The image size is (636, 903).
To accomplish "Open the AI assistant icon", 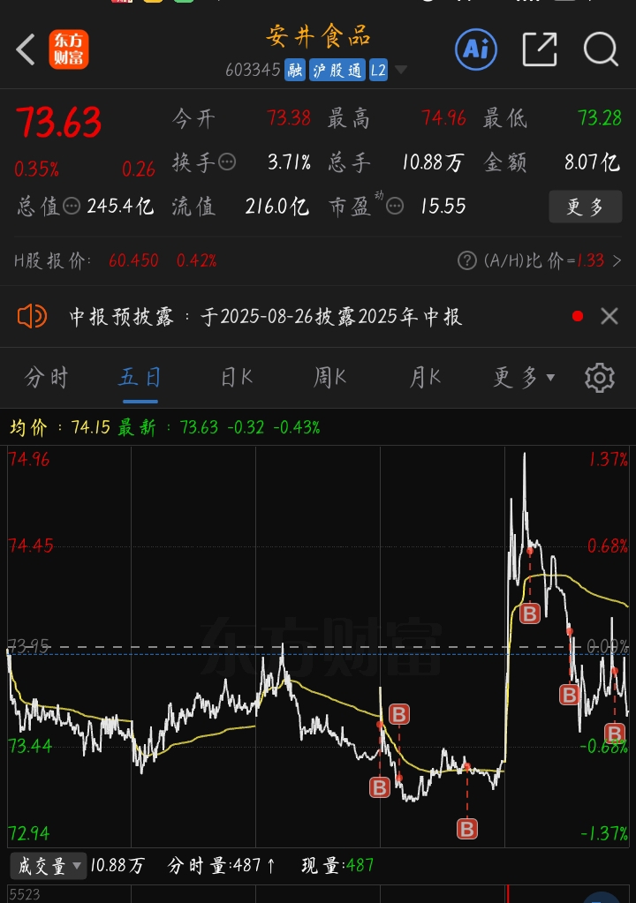I will click(476, 49).
